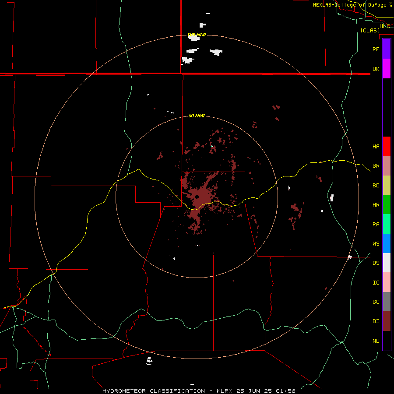The image size is (394, 394).
Task: Click the WS blue legend swatch
Action: [387, 243]
